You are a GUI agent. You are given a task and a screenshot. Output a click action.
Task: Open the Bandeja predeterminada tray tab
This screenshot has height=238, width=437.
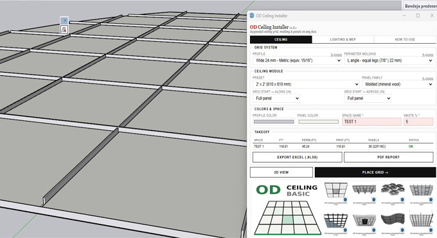pyautogui.click(x=420, y=6)
